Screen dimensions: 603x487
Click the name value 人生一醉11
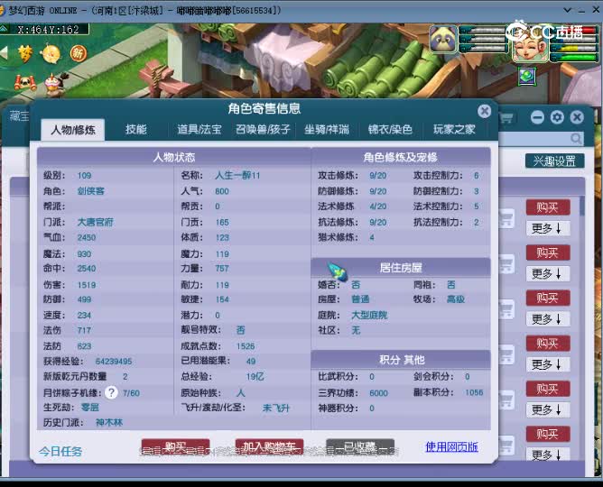tap(237, 176)
